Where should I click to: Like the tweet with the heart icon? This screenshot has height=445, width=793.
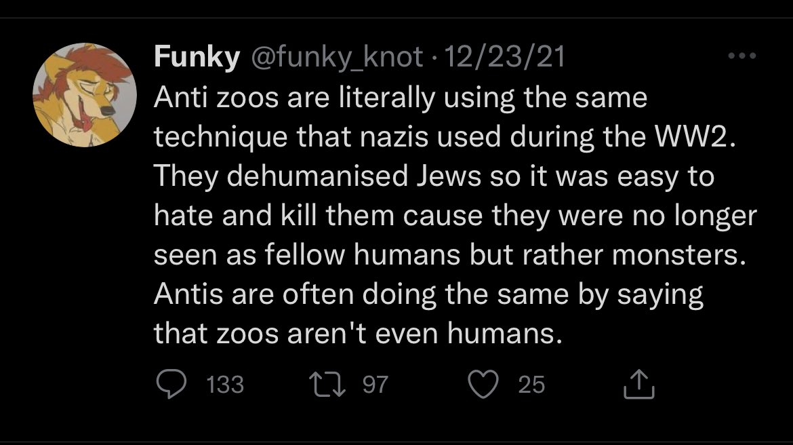[483, 384]
